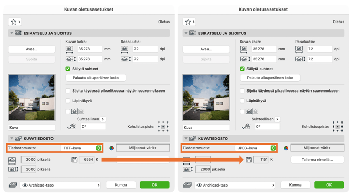Screen dimensions: 352x195
Task: Confirm with OK in right dialog
Action: (x=329, y=185)
